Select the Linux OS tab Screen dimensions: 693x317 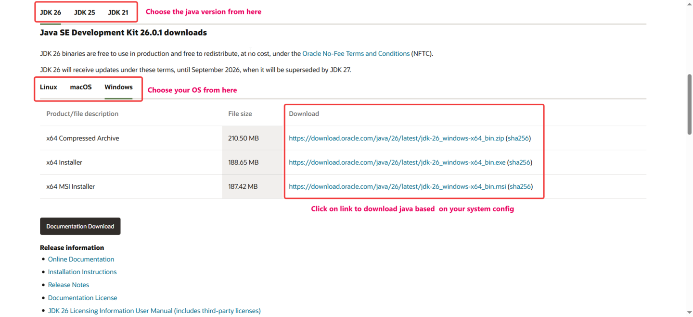point(49,87)
